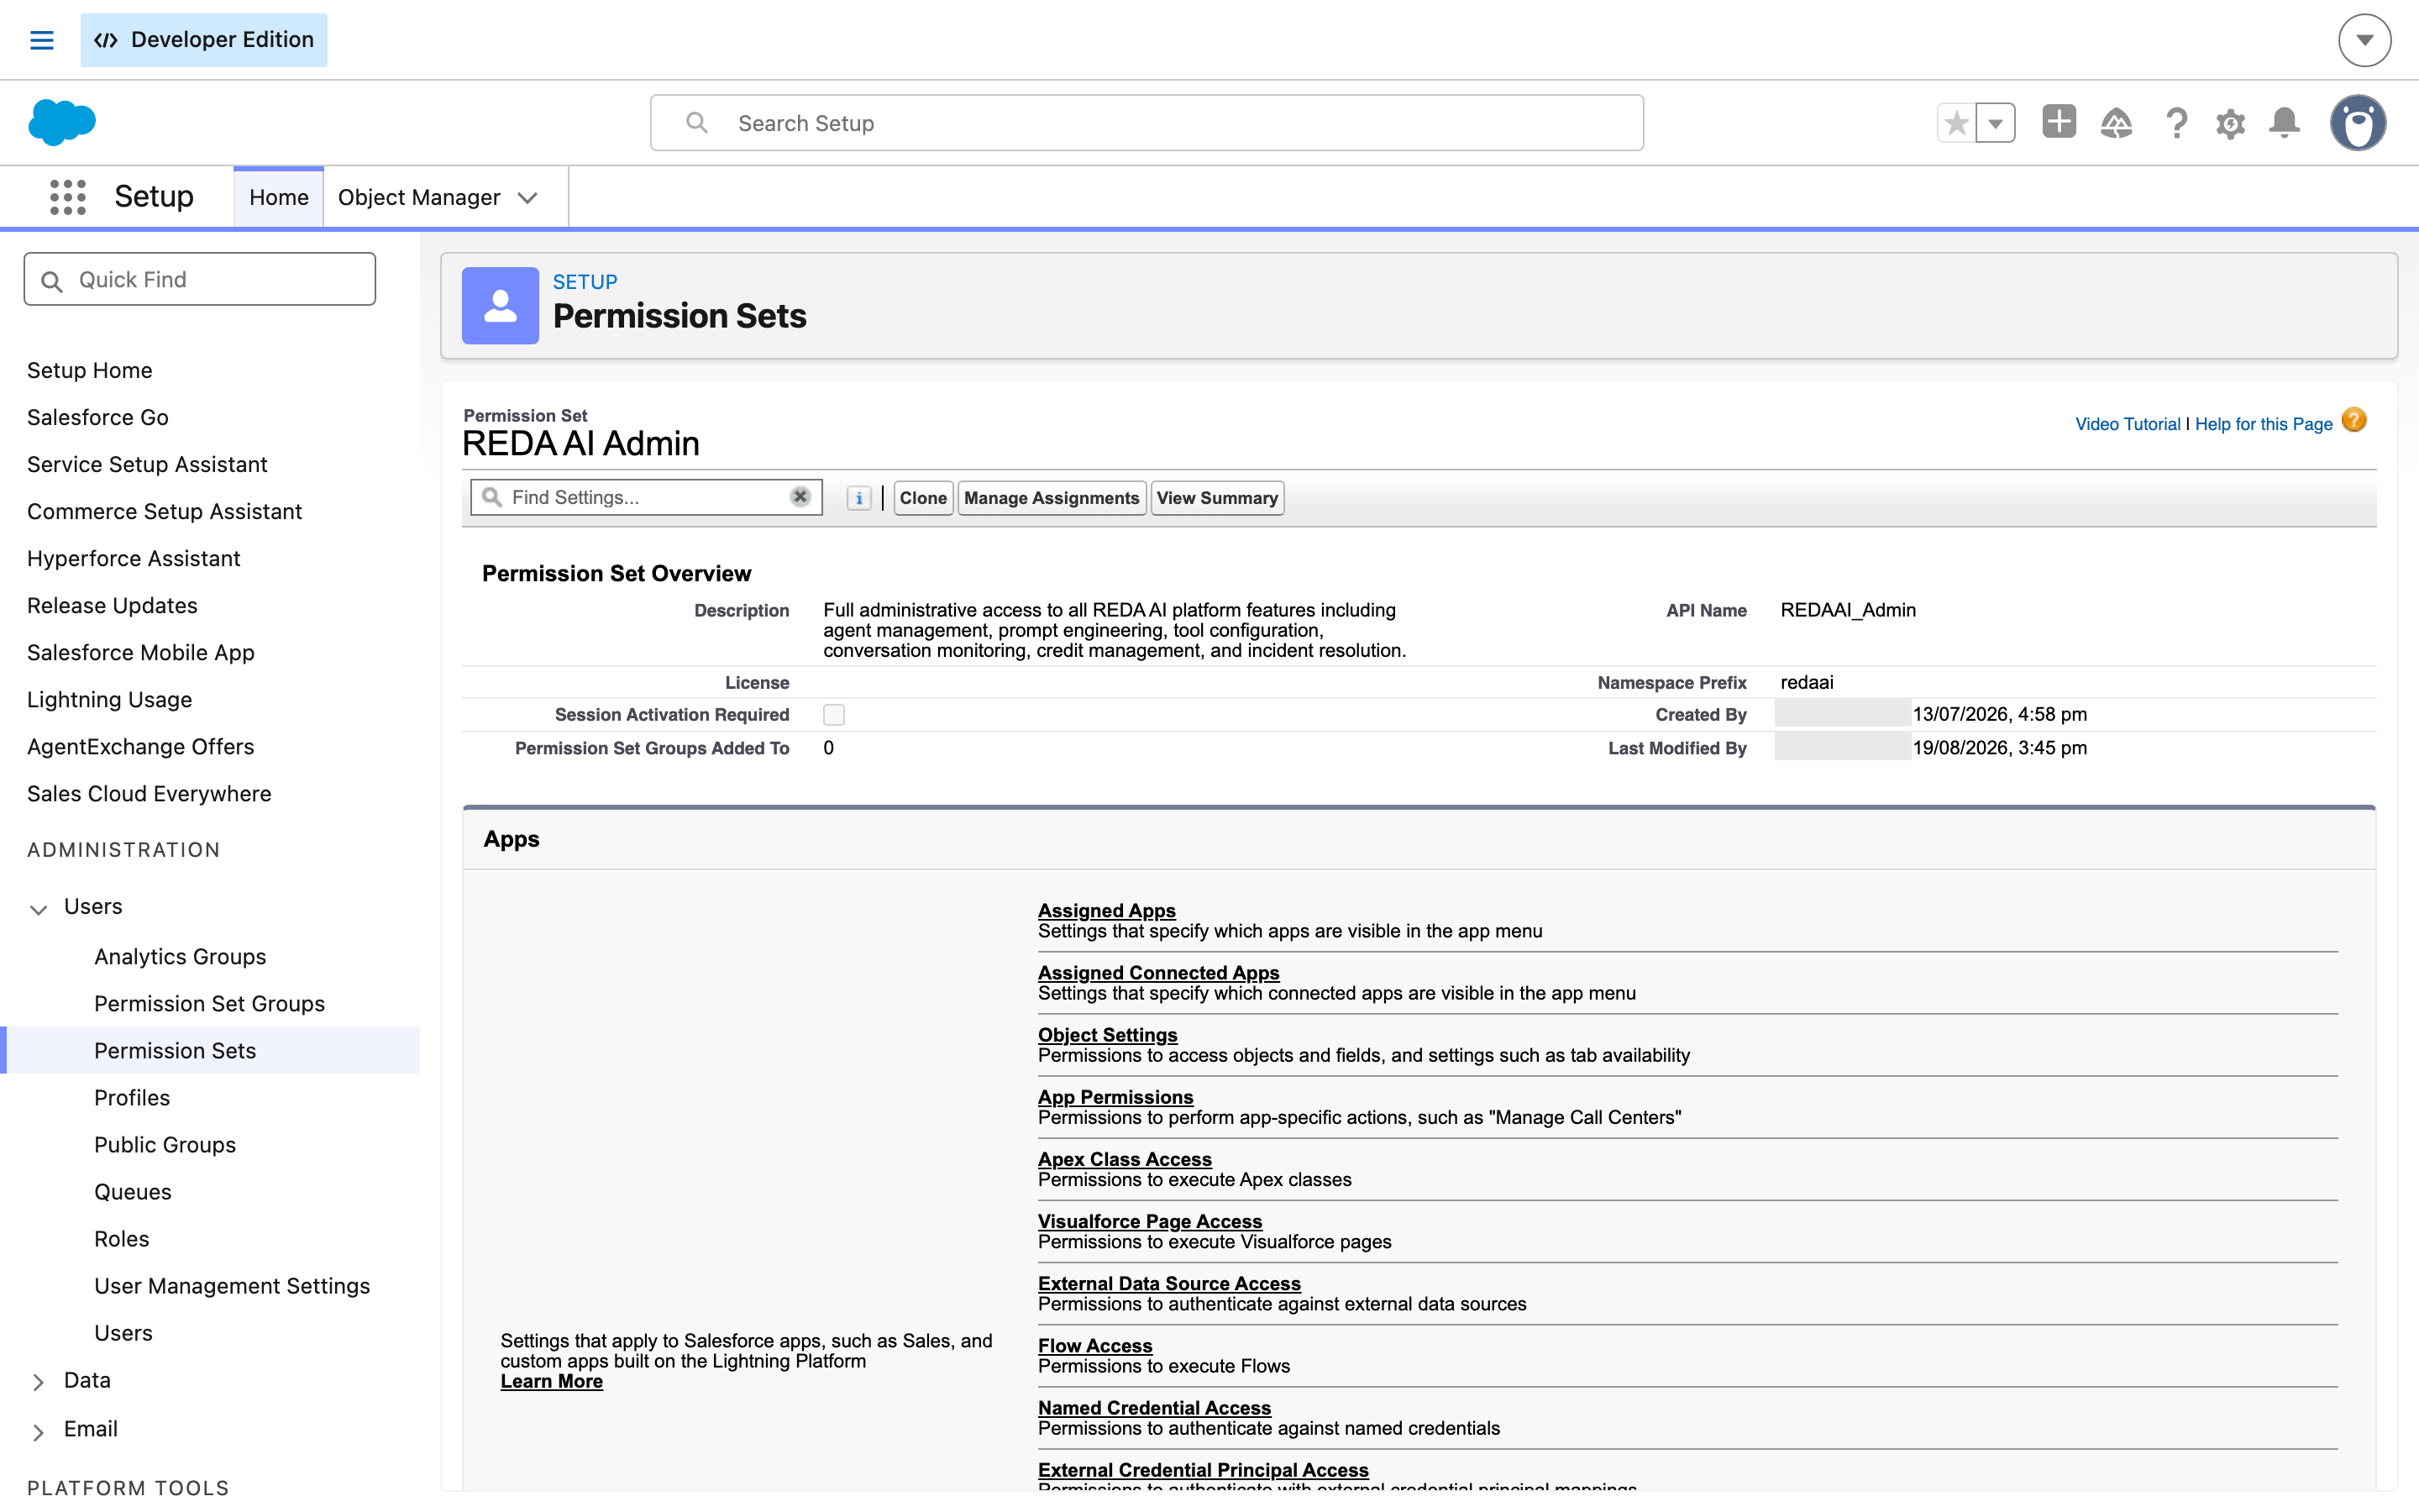Screen dimensions: 2419x1512
Task: Click the Clone button
Action: coord(922,498)
